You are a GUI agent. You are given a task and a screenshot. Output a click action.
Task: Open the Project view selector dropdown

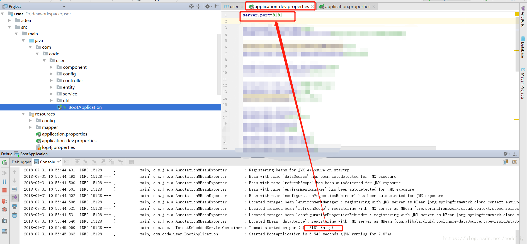click(64, 6)
